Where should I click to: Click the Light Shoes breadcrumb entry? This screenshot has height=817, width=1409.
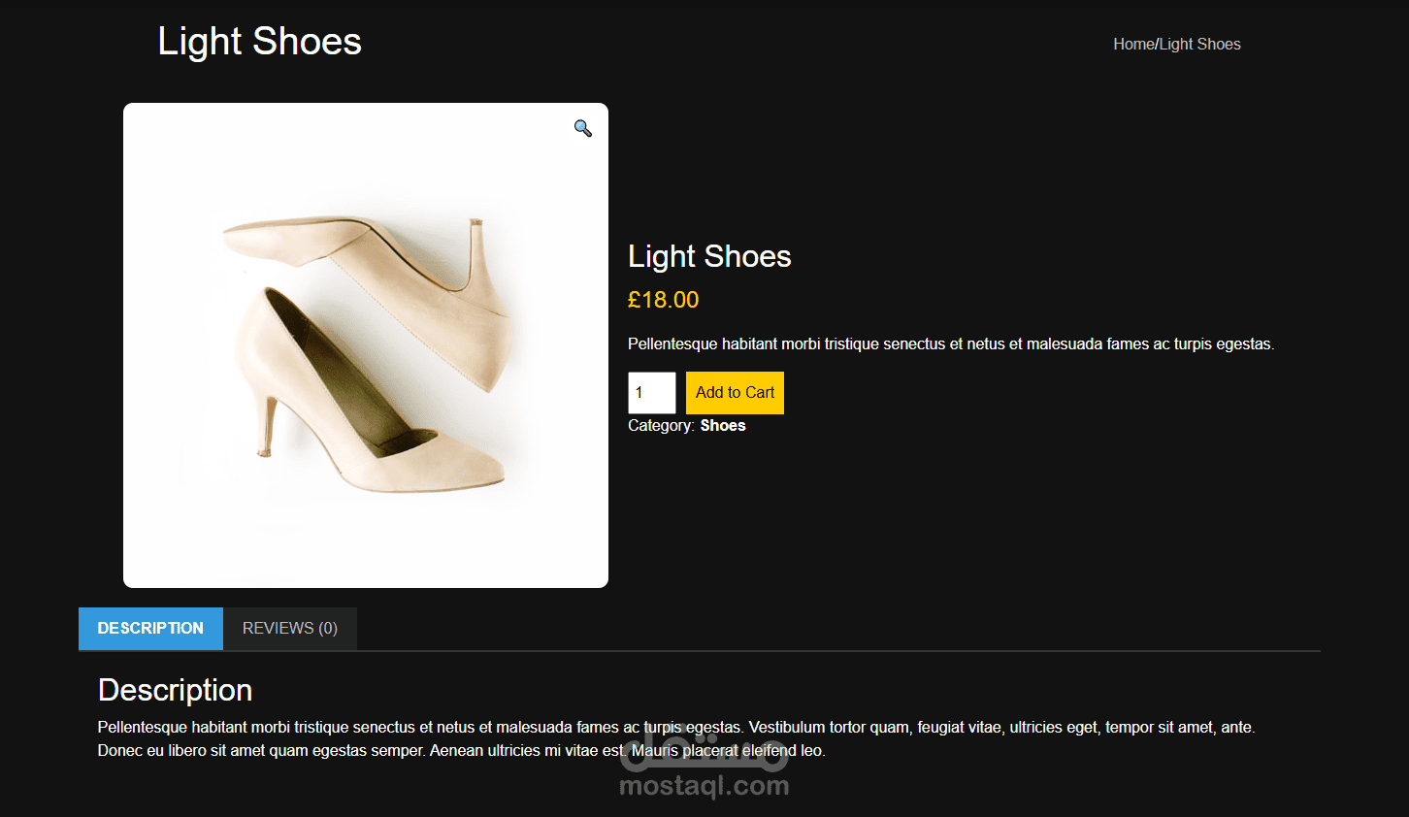(x=1199, y=45)
